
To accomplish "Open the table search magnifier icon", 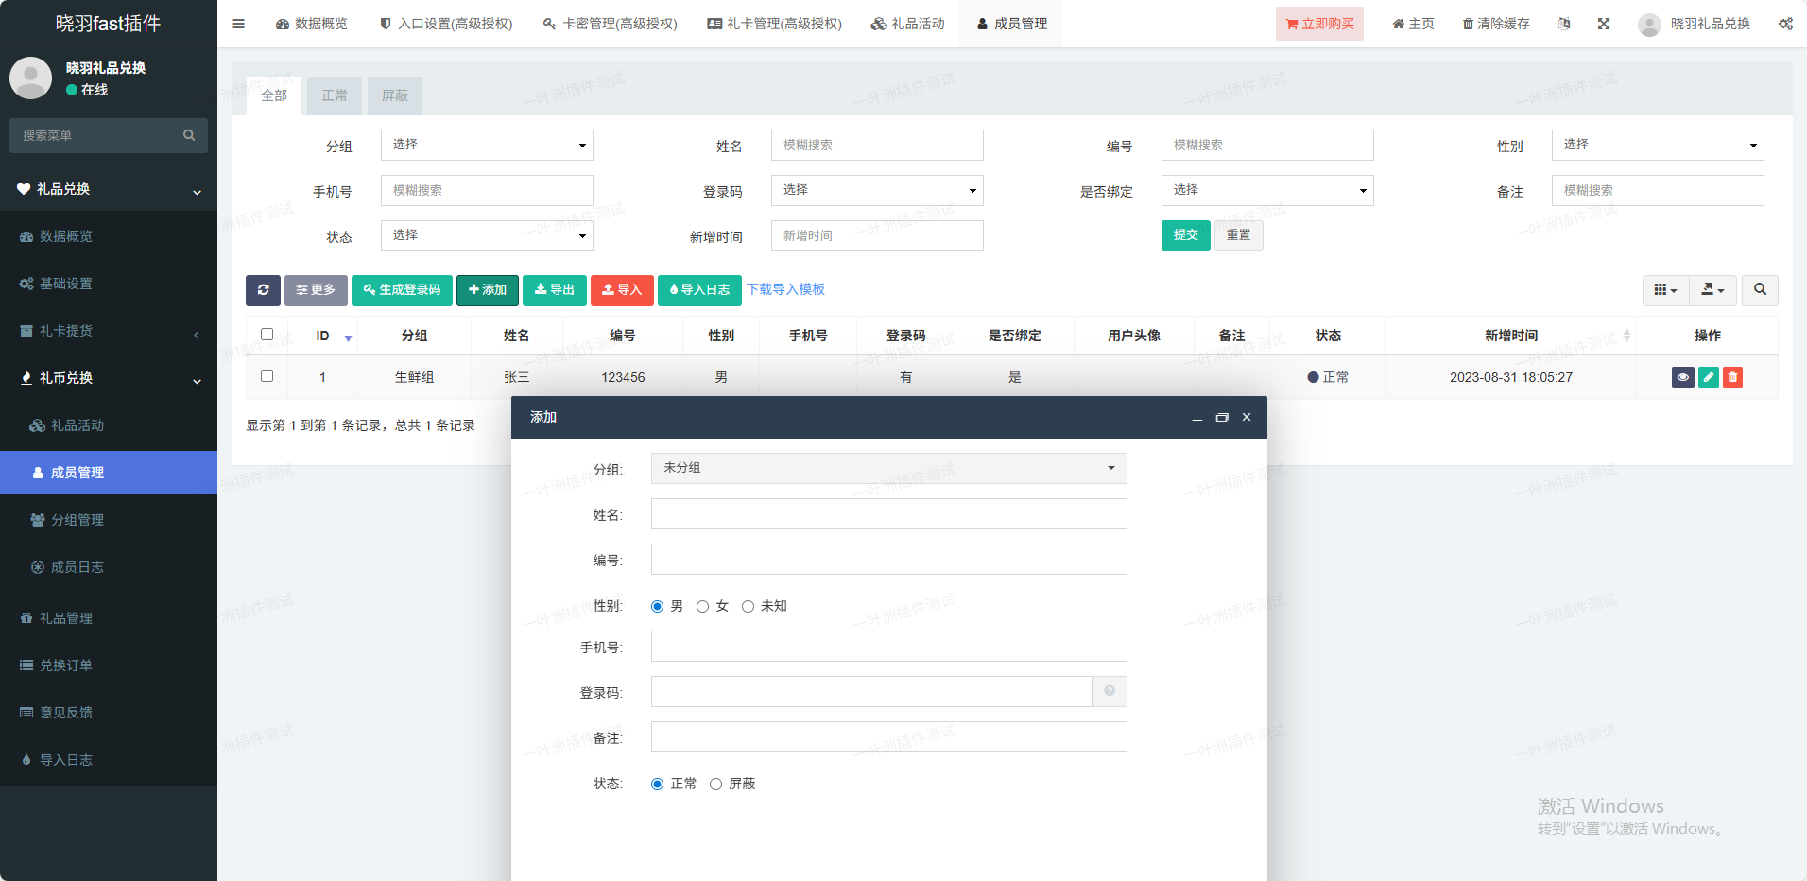I will pos(1760,290).
